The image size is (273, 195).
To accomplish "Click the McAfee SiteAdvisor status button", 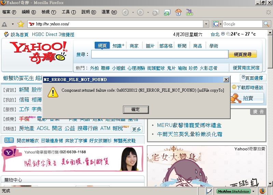I will coord(233,191).
